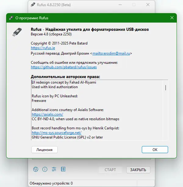
Task: Open http://ms-sys.sourceforge.net/ link
Action: click(x=57, y=133)
